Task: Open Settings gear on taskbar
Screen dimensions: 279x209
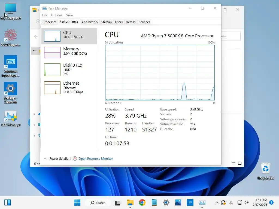Action: [x=166, y=202]
